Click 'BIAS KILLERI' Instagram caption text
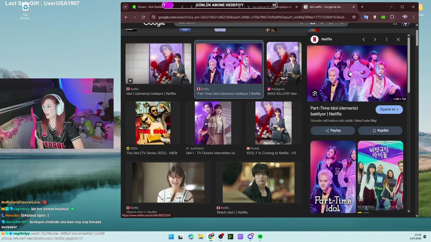Image resolution: width=431 pixels, height=242 pixels. [x=284, y=94]
